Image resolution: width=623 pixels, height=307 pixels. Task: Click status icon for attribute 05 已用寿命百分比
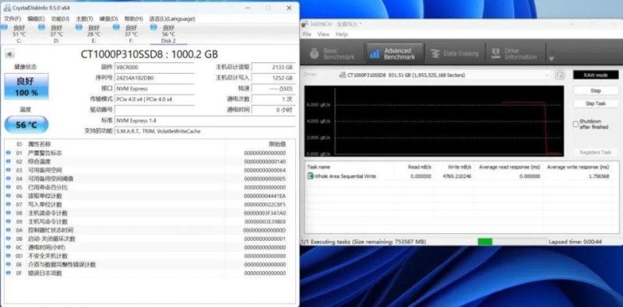click(x=9, y=187)
